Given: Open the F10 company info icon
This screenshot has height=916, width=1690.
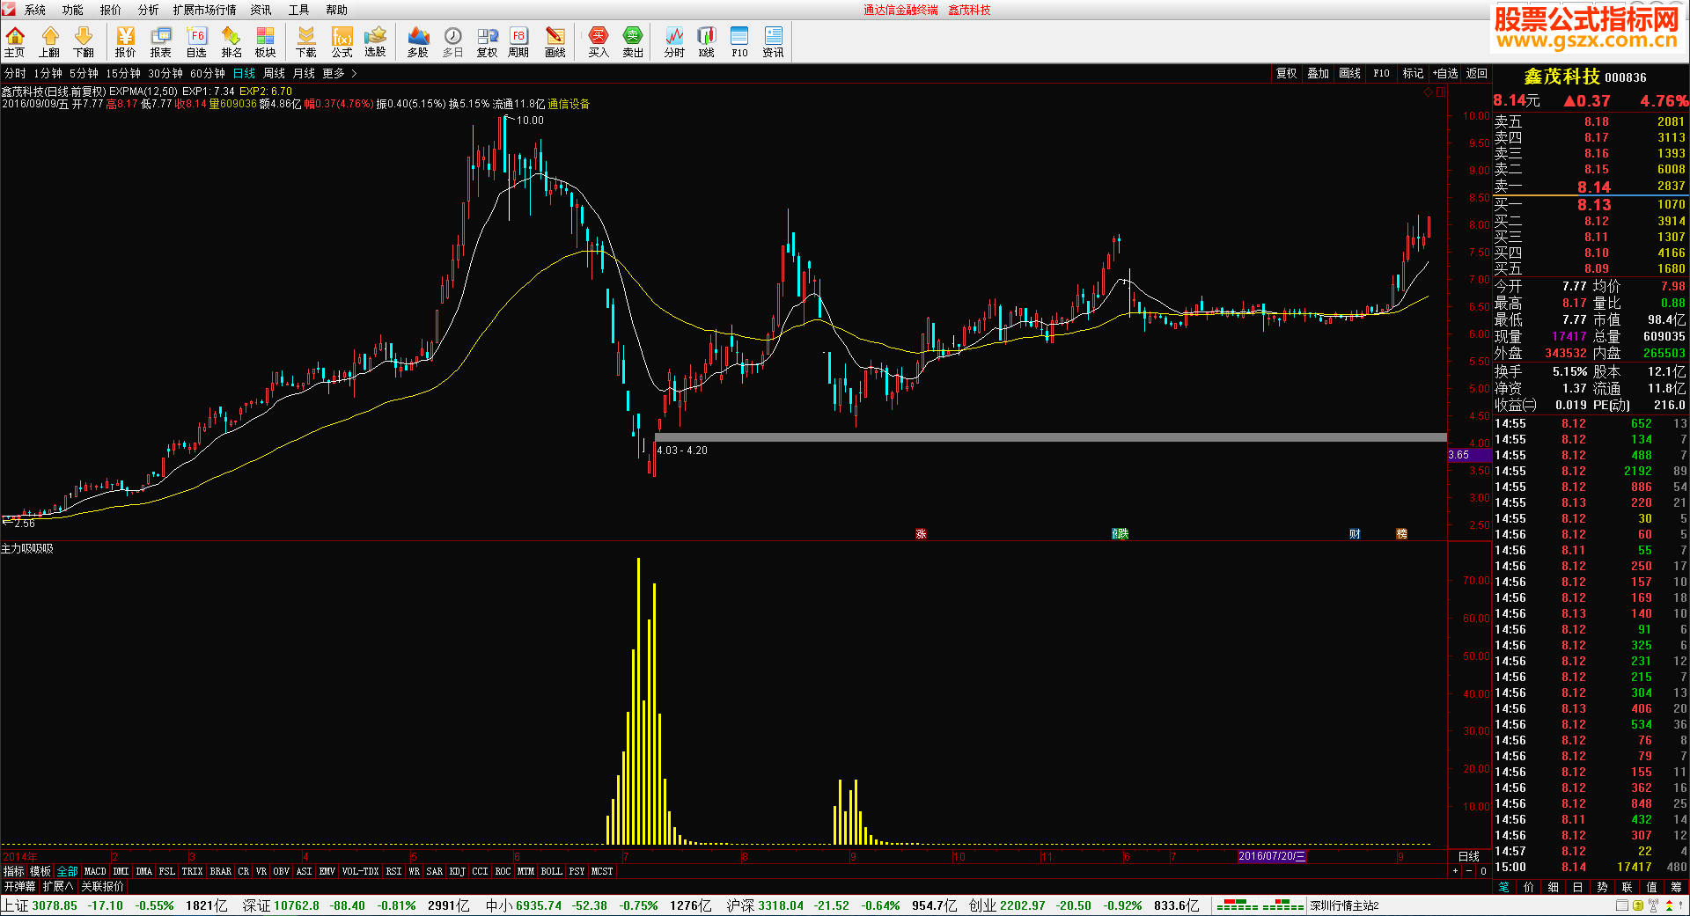Looking at the screenshot, I should 739,41.
